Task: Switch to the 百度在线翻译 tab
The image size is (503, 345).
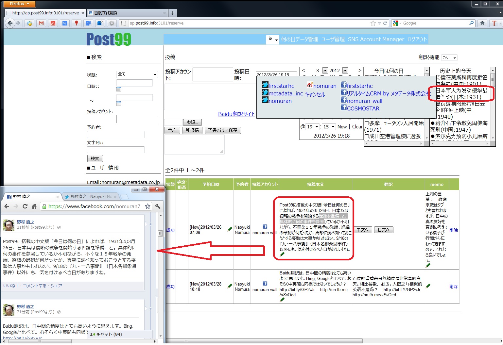Action: [x=127, y=13]
